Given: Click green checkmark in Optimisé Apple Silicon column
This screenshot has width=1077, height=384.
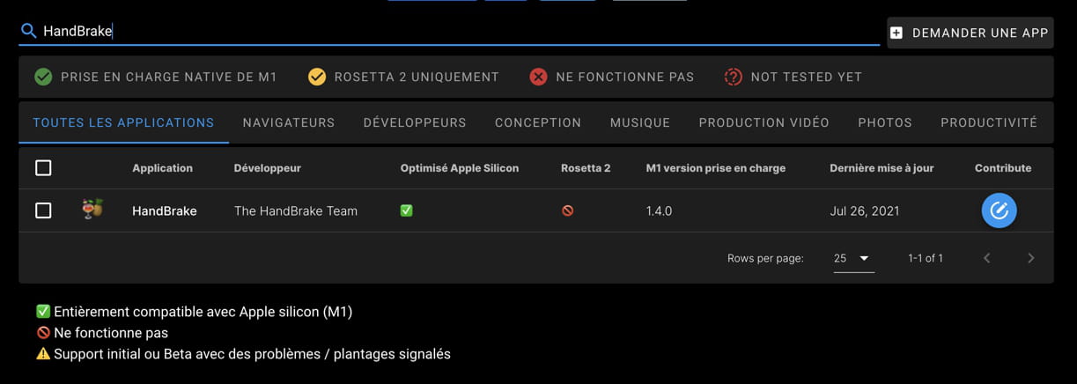Looking at the screenshot, I should [406, 210].
